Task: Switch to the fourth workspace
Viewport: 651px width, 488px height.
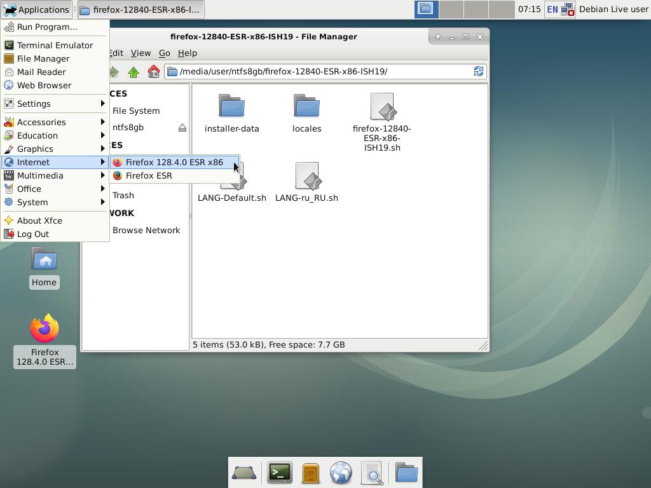Action: coord(502,9)
